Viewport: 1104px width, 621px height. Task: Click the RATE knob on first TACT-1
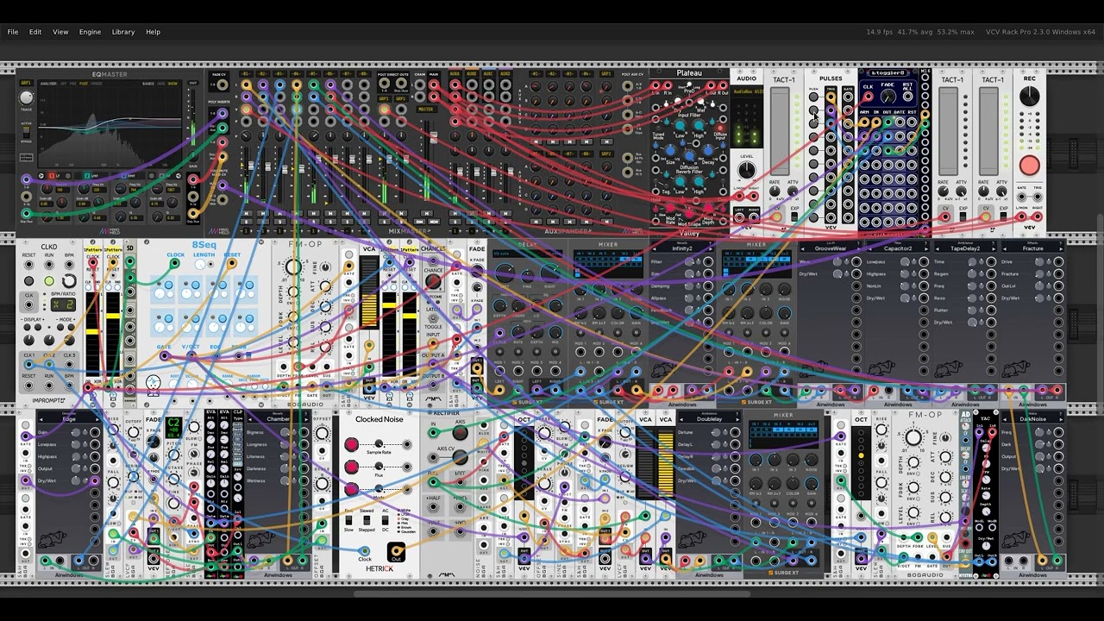(775, 191)
